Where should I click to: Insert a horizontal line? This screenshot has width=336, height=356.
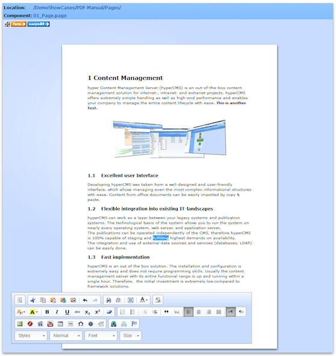tap(70, 324)
